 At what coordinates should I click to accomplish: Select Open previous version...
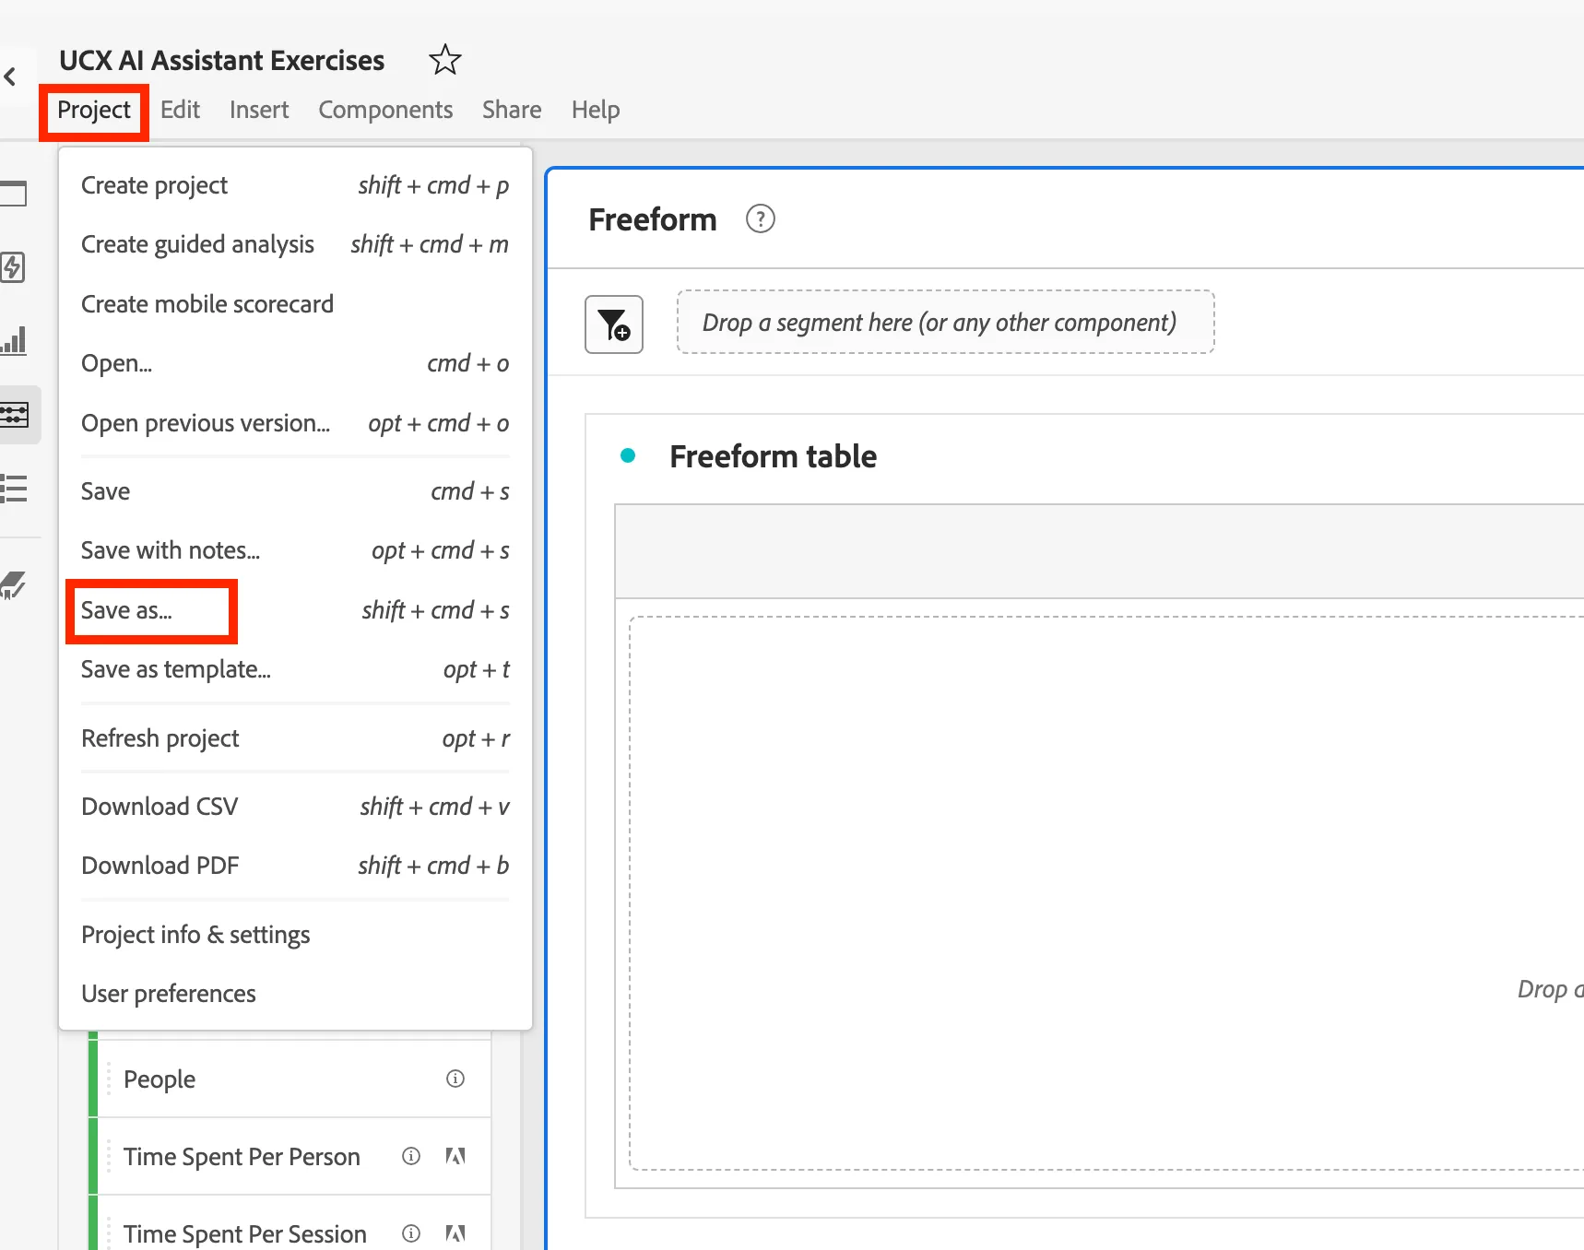(x=295, y=423)
